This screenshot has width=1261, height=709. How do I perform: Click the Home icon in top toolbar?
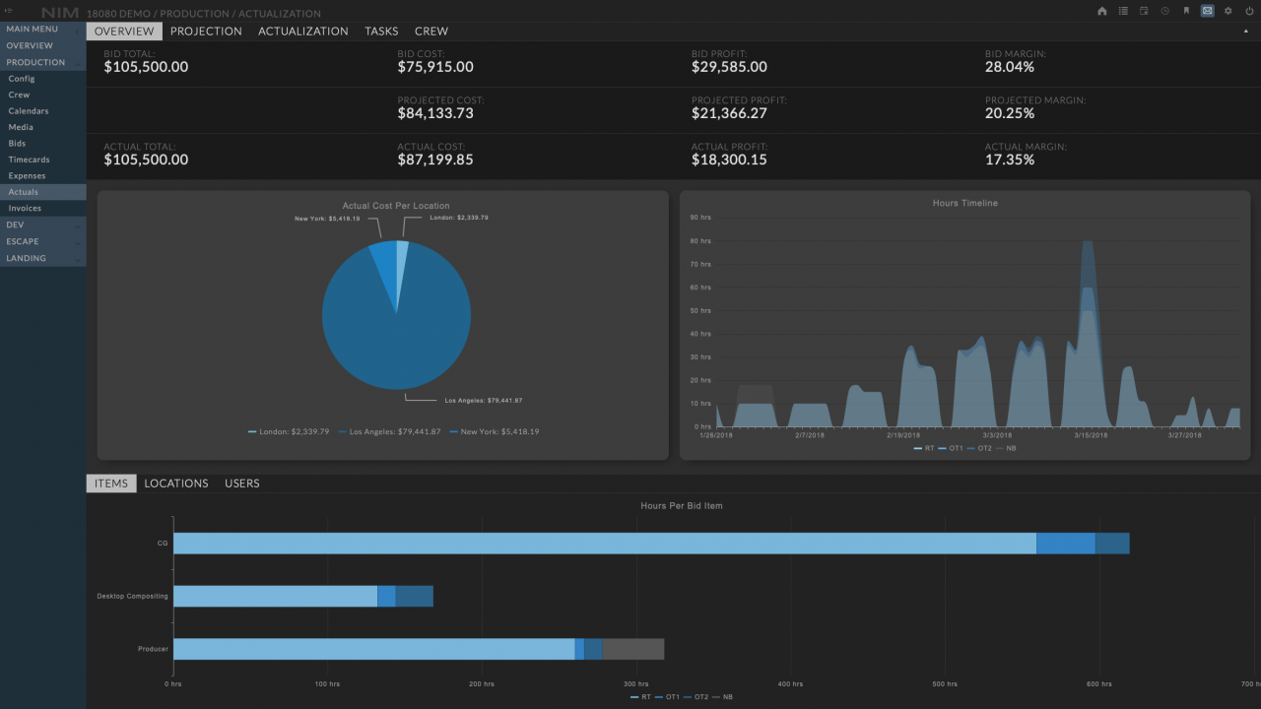1102,12
